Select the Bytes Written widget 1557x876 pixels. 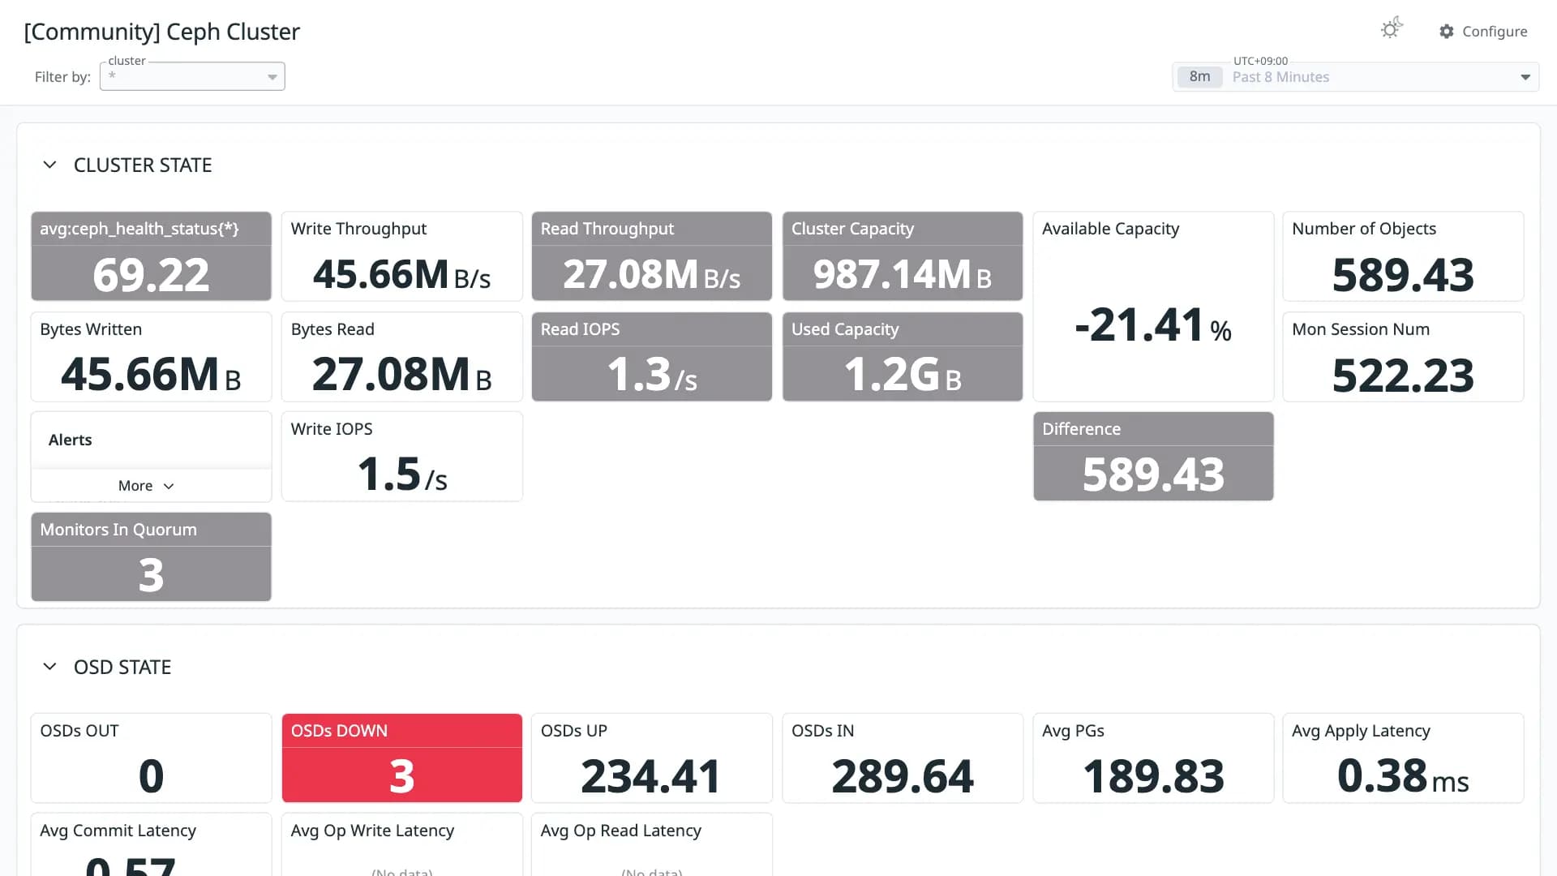151,357
